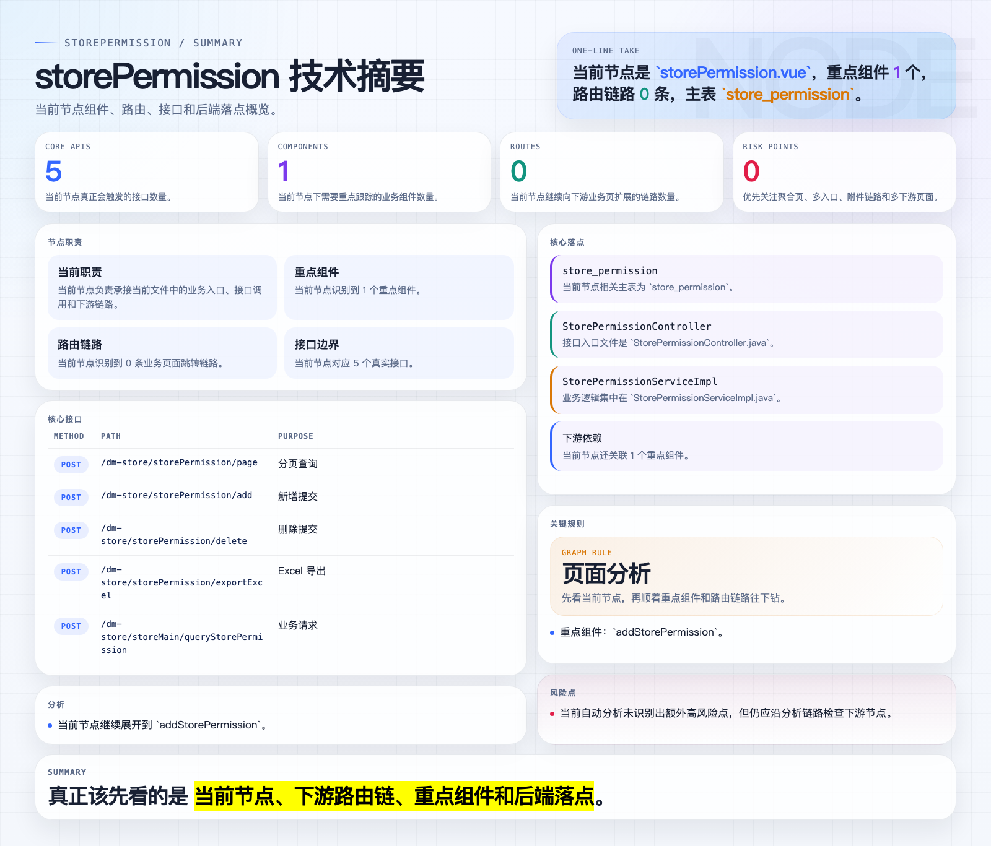Select the StorePermissionServiceImpl item

click(x=746, y=390)
